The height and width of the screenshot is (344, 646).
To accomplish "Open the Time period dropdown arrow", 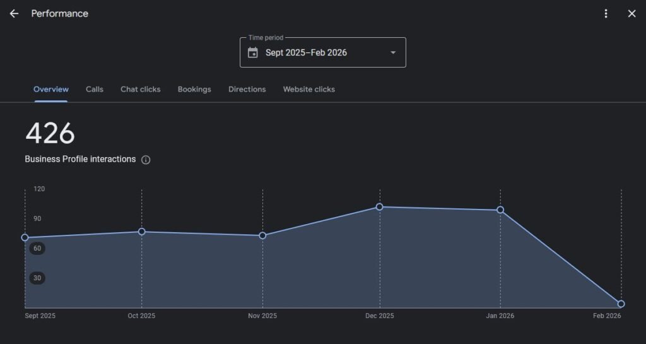I will click(x=393, y=53).
